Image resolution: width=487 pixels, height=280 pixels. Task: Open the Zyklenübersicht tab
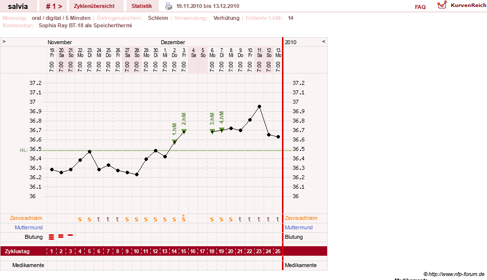[x=94, y=6]
